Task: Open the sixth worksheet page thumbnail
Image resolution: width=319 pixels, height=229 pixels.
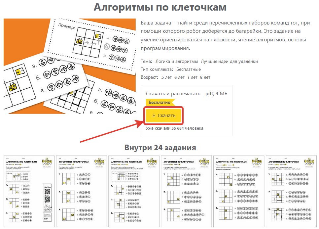Action: pyautogui.click(x=291, y=191)
